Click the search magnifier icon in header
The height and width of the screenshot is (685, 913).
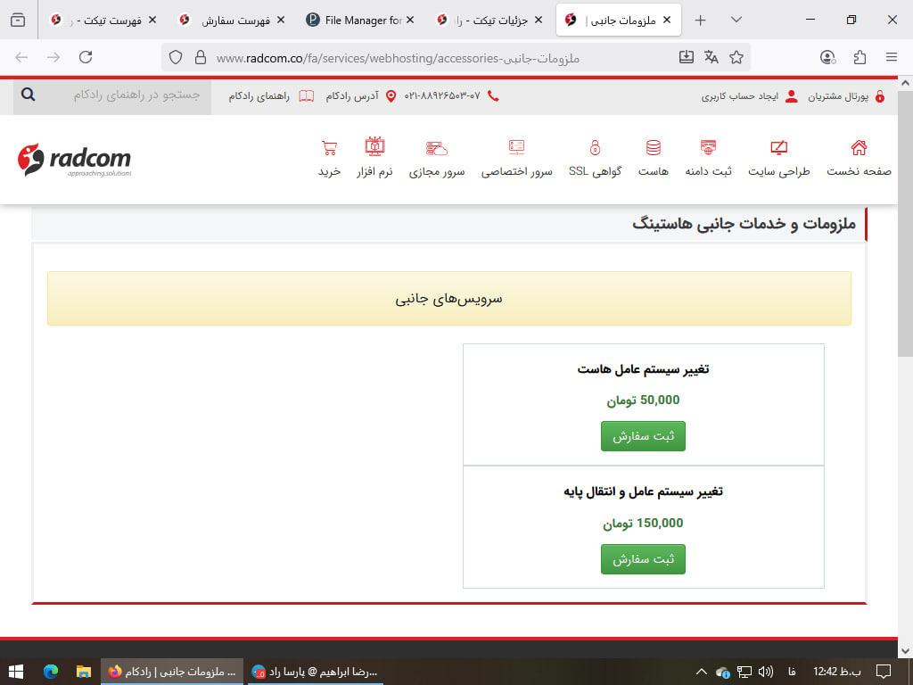(29, 95)
